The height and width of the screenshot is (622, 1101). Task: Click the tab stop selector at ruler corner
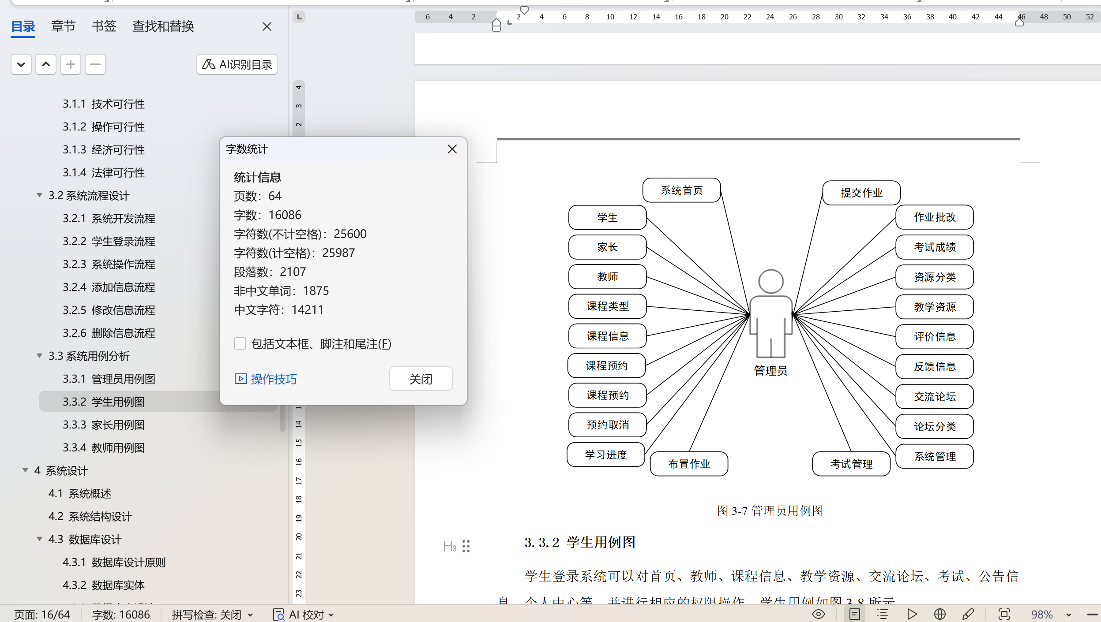(x=299, y=17)
